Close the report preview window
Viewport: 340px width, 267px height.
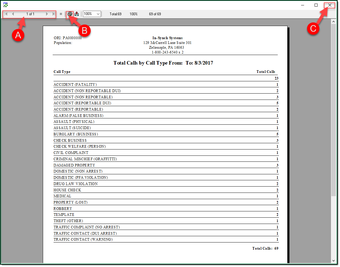pyautogui.click(x=330, y=5)
